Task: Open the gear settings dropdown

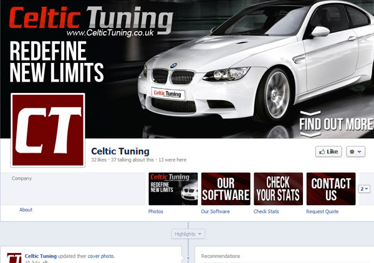Action: 355,151
